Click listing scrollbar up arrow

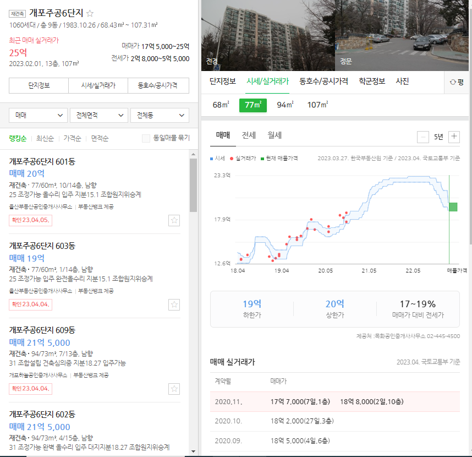[x=193, y=154]
